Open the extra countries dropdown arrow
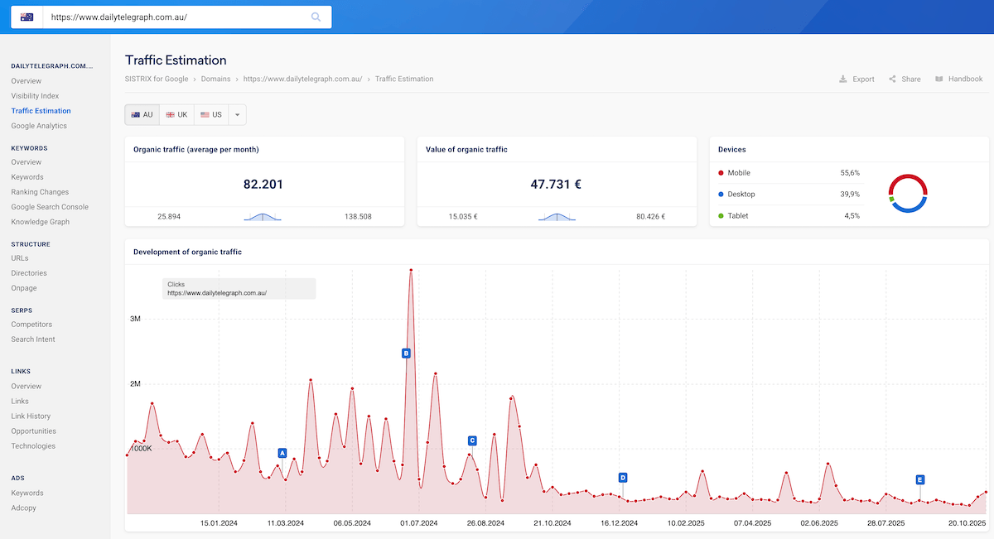This screenshot has width=994, height=539. (238, 114)
